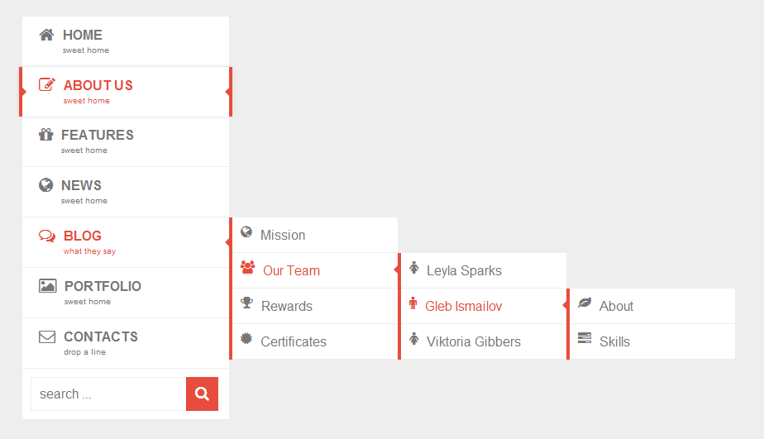Go to the Contacts menu item

click(101, 336)
